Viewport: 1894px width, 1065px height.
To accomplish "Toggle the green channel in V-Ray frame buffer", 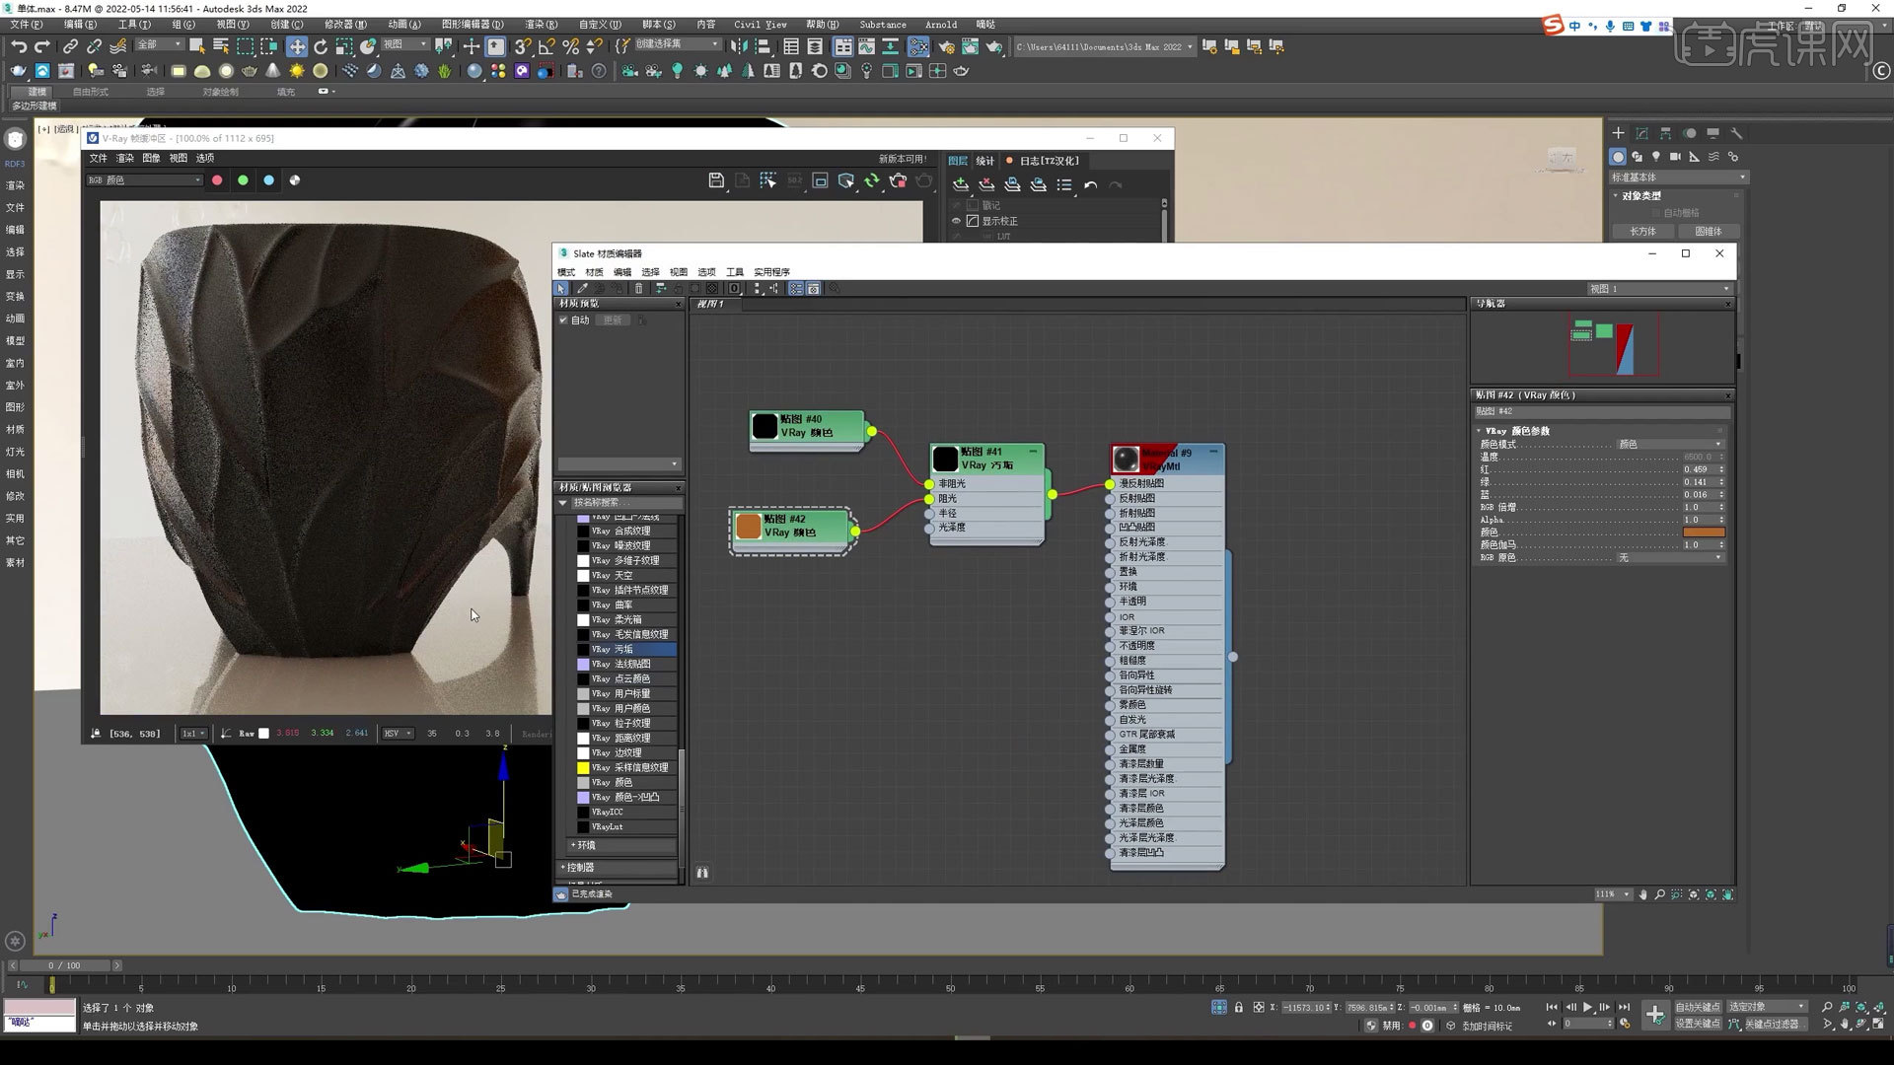I will (x=244, y=179).
